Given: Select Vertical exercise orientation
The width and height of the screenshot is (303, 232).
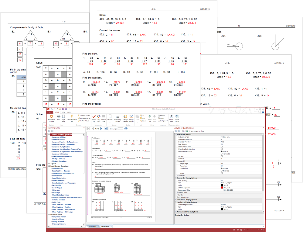Looking at the screenshot, I should tap(221, 151).
